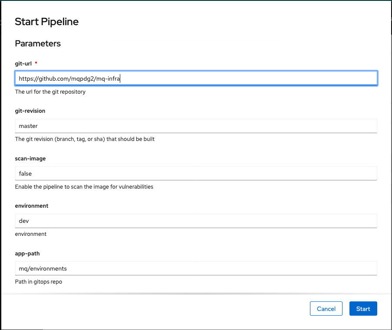Click the 'Start Pipeline' dialog title
Screen dimensions: 392x330
47,22
